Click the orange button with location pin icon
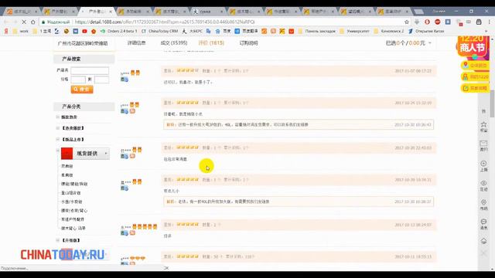Viewport: 495px width, 278px height. click(474, 65)
